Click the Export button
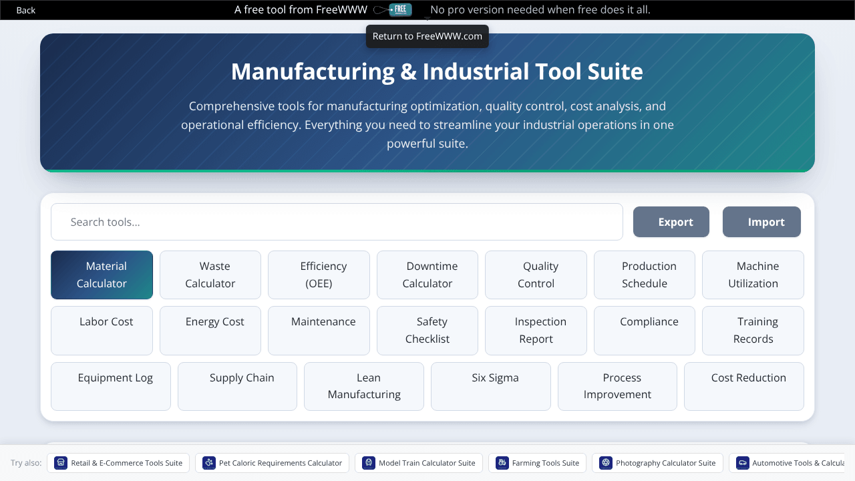Screen dimensions: 855x481 (671, 222)
